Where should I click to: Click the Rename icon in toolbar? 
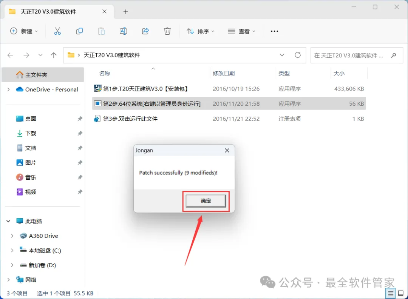coord(123,31)
